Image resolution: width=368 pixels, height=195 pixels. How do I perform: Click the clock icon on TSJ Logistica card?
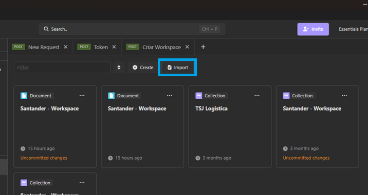(198, 158)
